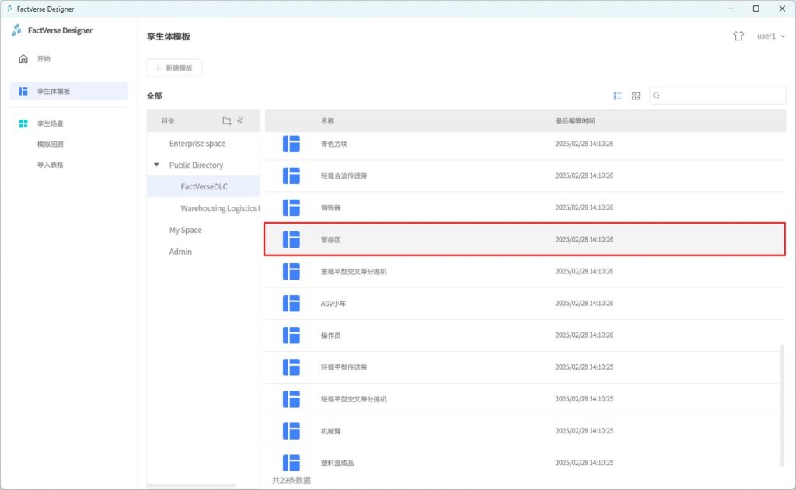The width and height of the screenshot is (796, 490).
Task: Open 导入表格 in sidebar
Action: coord(50,165)
